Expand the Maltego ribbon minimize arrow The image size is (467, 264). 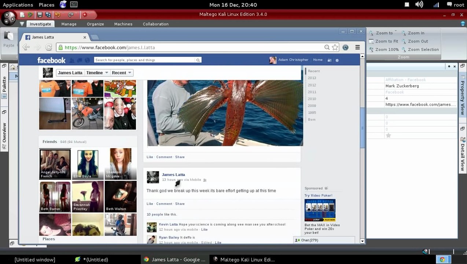(22, 24)
